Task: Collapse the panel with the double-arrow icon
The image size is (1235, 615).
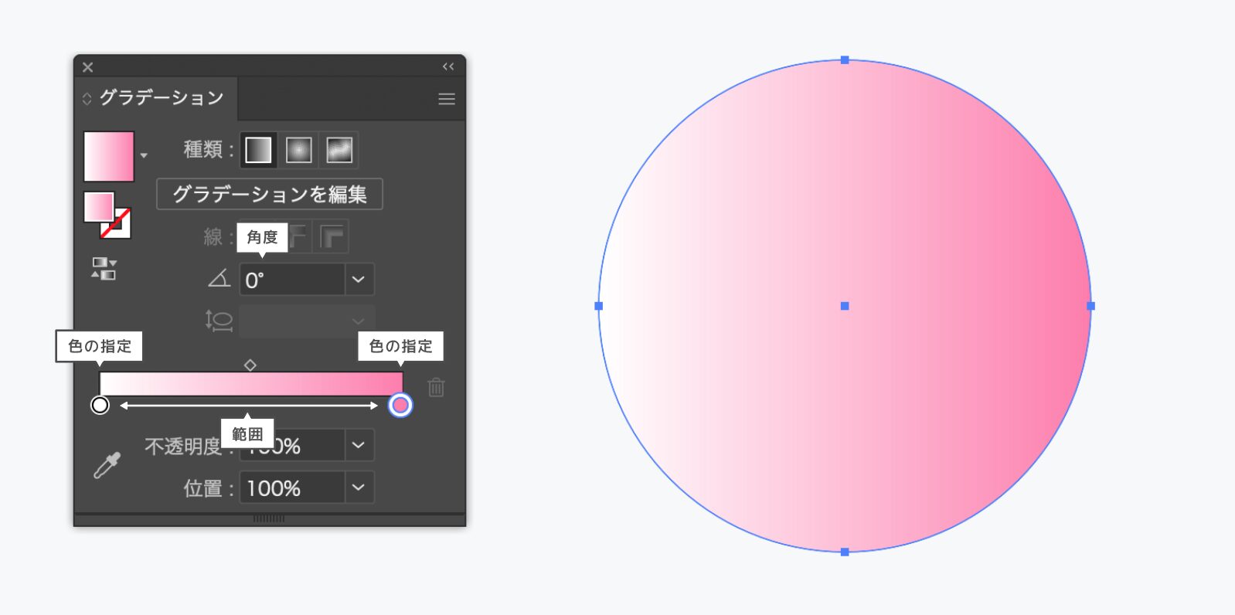Action: click(448, 66)
